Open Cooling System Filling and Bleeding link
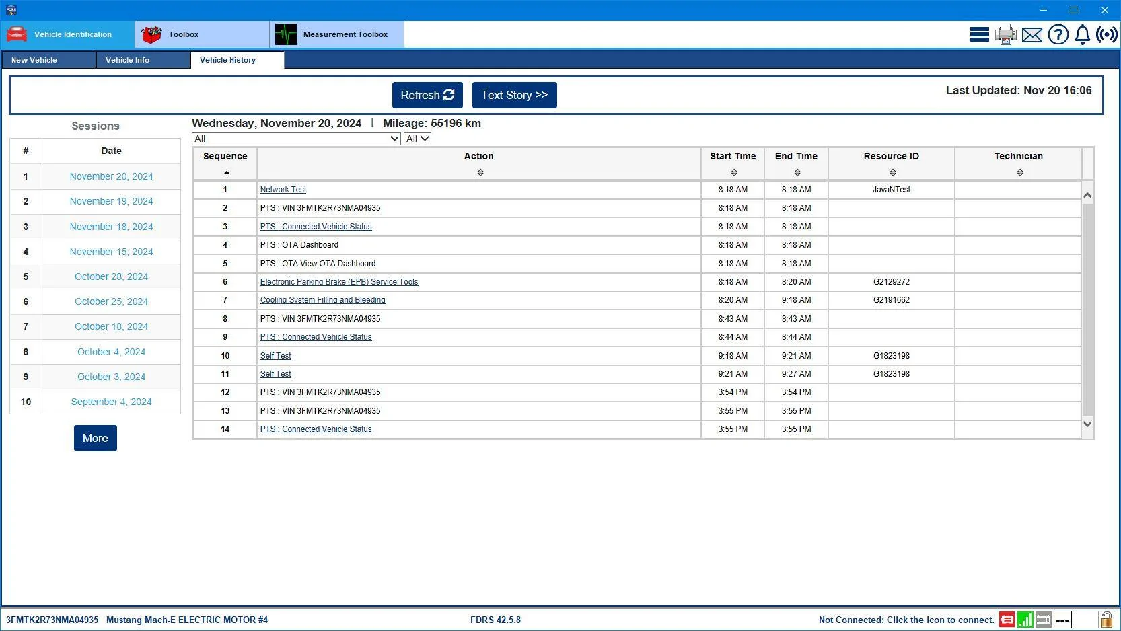This screenshot has height=631, width=1121. pyautogui.click(x=323, y=300)
